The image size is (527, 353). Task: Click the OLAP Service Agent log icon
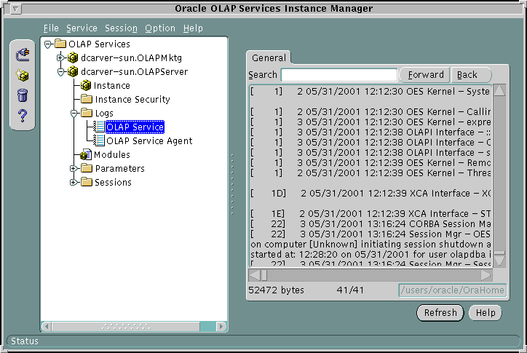pos(98,140)
